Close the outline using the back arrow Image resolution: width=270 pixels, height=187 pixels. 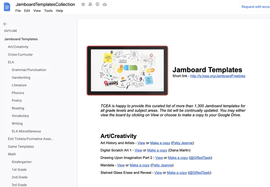(5, 24)
